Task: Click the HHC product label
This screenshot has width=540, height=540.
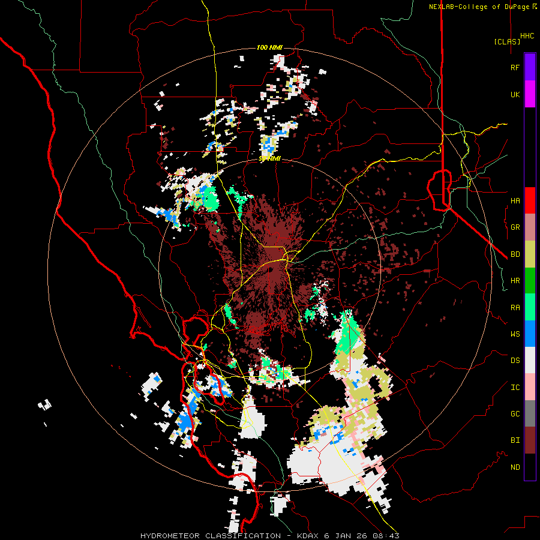Action: [527, 36]
